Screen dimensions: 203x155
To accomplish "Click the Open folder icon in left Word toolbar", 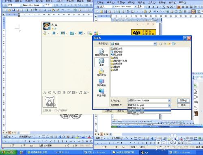I will click(x=9, y=10).
